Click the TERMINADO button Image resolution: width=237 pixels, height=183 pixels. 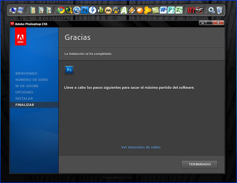199,165
